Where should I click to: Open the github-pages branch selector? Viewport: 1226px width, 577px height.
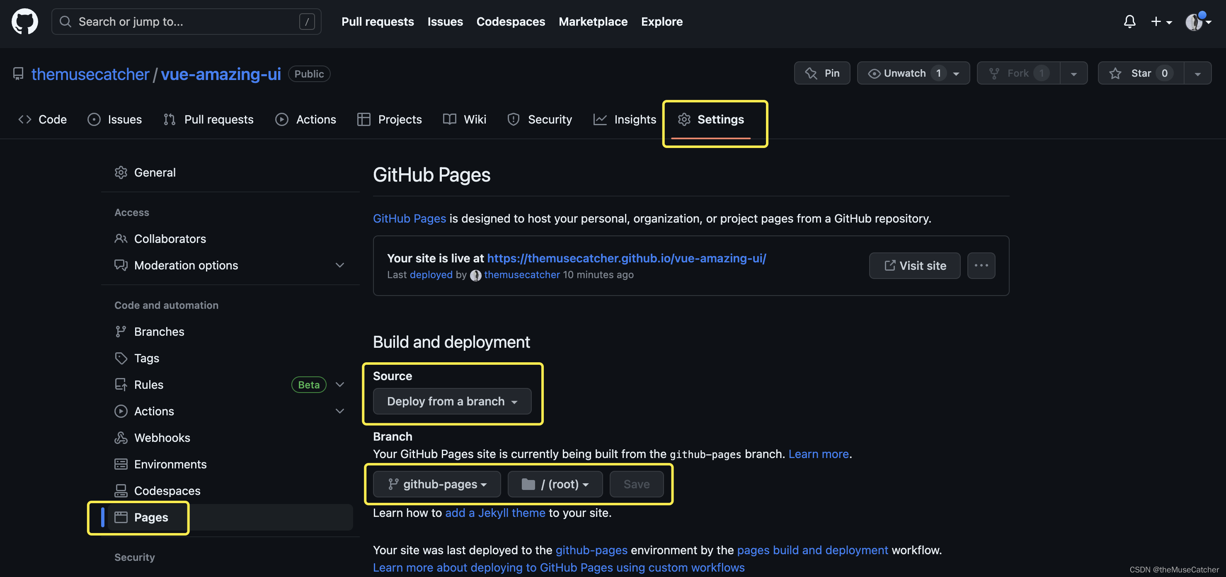pos(436,484)
